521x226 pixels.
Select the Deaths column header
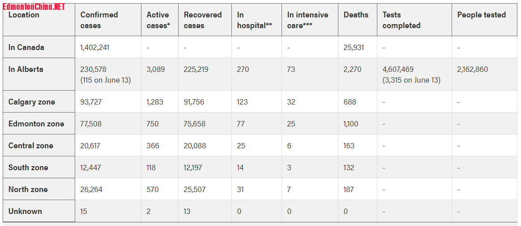(356, 15)
